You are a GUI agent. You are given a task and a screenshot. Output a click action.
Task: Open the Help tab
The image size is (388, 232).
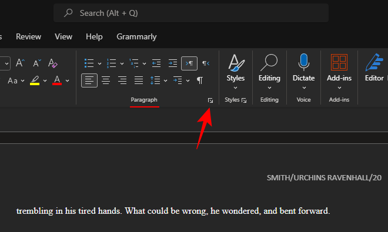pyautogui.click(x=94, y=37)
